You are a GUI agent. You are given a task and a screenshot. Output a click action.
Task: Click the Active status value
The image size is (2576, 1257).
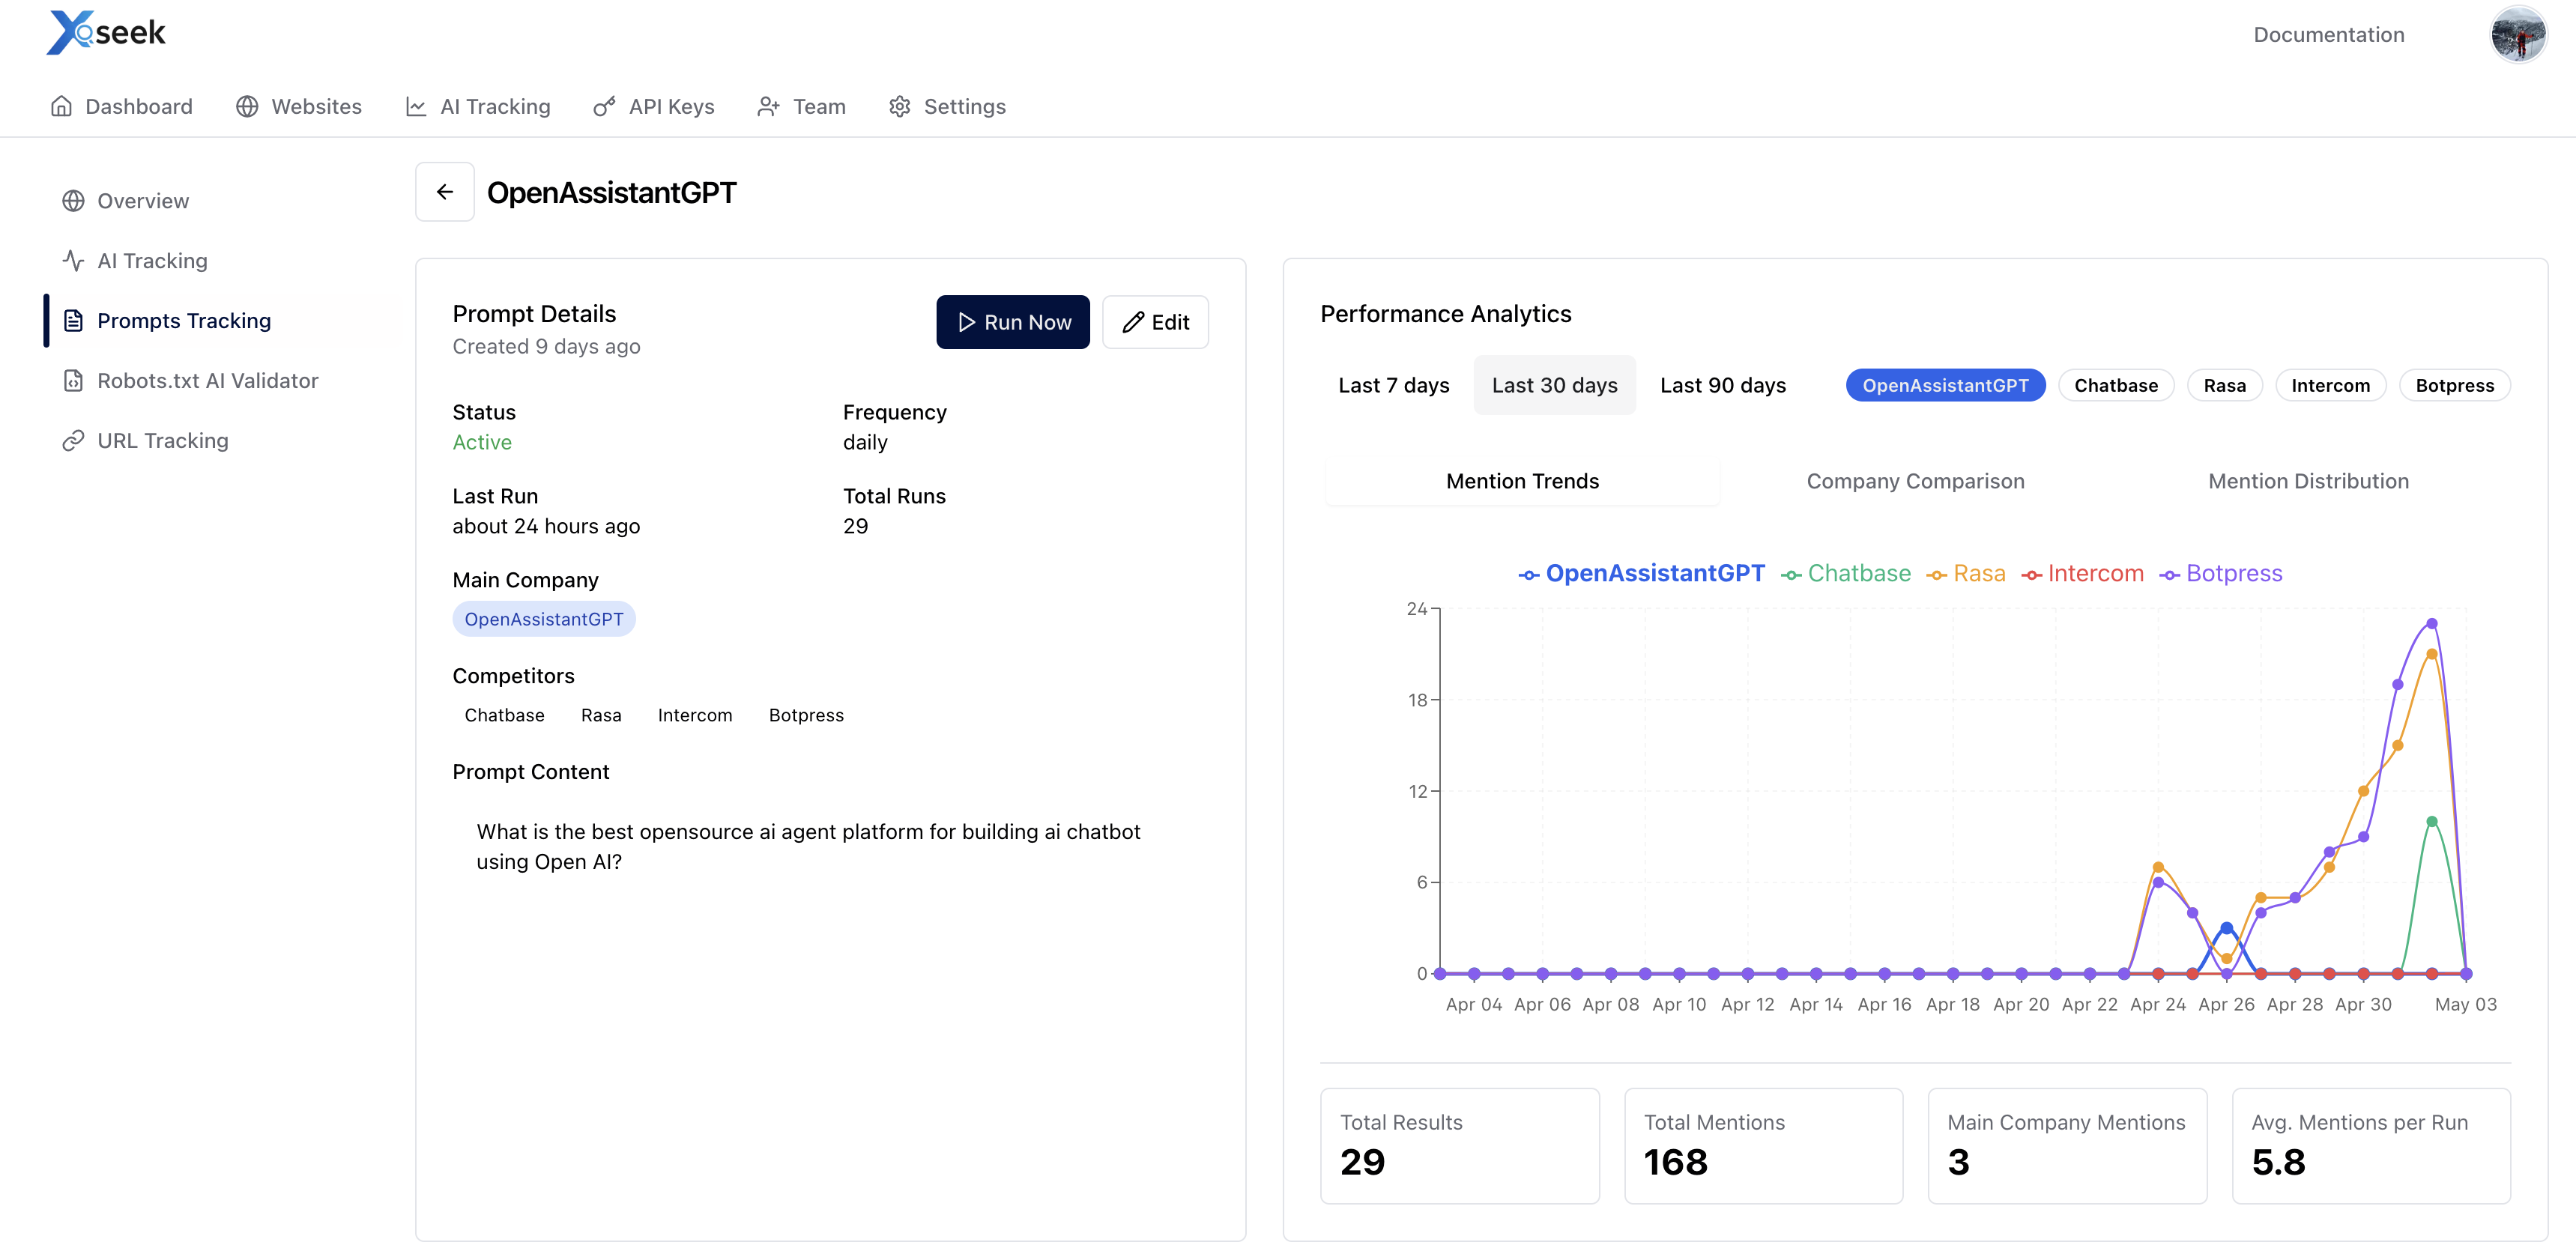pos(482,442)
